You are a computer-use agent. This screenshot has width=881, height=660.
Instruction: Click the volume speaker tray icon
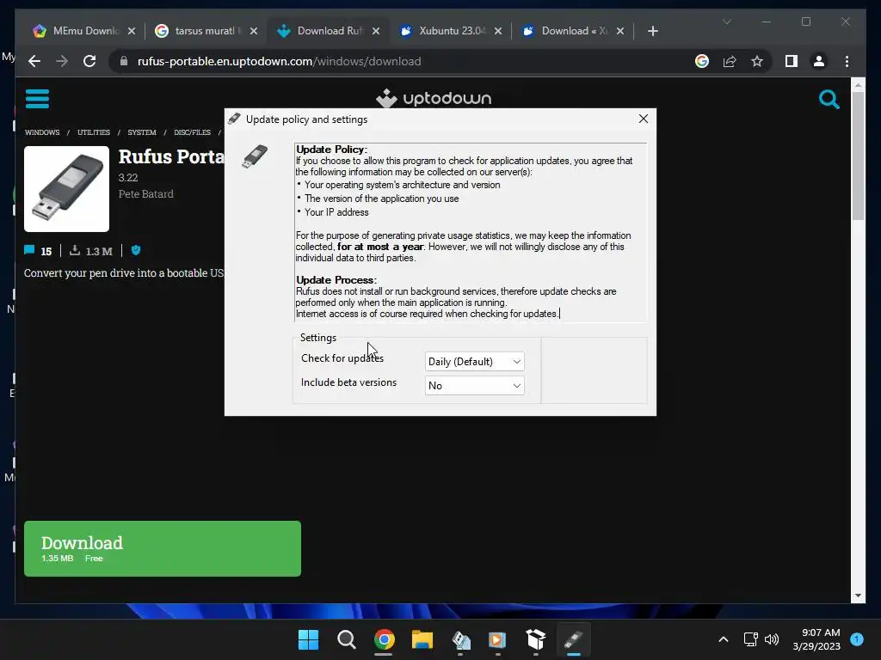(x=772, y=639)
